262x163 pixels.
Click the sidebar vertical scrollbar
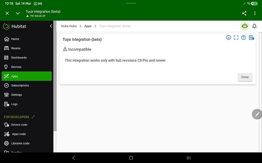[55, 76]
